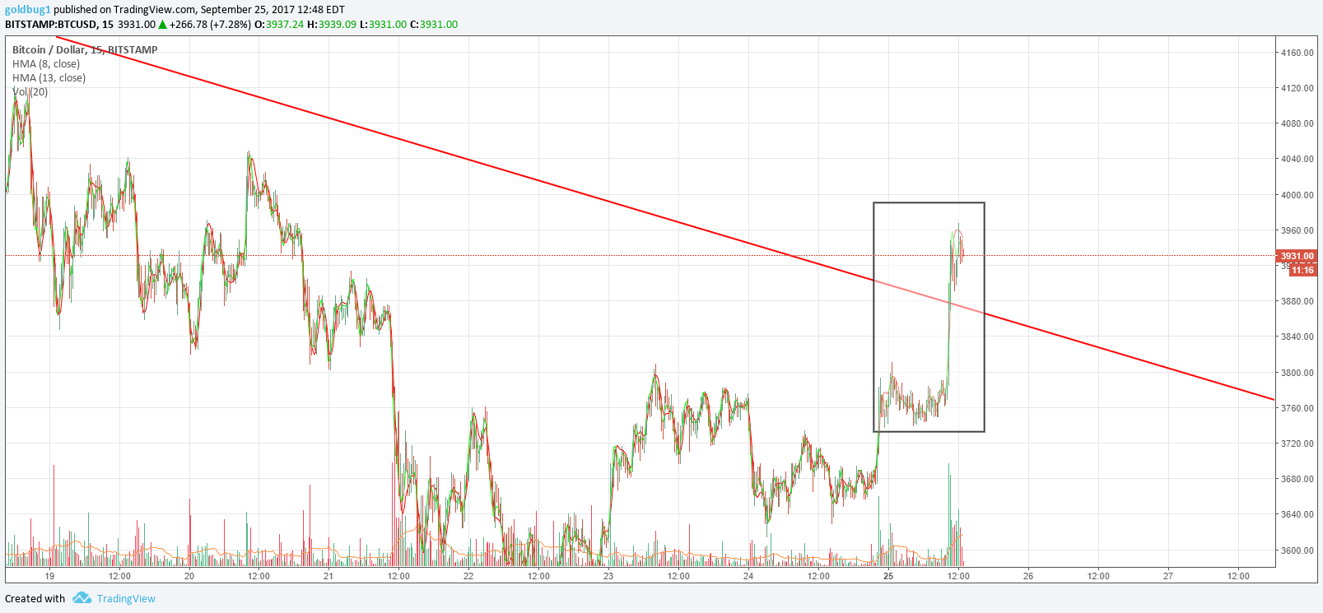Click the 22 date label on time axis
The width and height of the screenshot is (1323, 613).
468,576
